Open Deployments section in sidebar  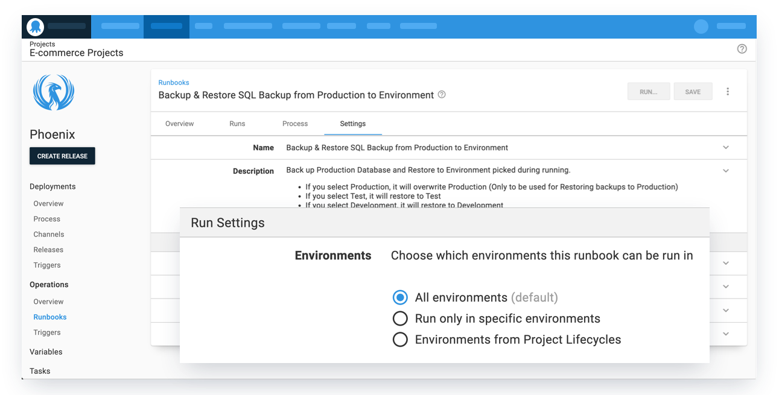pos(52,187)
